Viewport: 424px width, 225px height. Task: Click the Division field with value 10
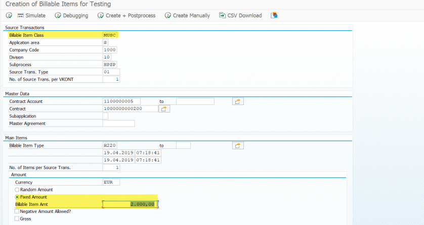[107, 57]
